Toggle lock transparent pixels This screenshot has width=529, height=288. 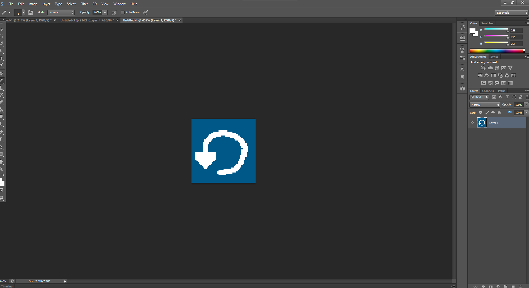click(481, 113)
